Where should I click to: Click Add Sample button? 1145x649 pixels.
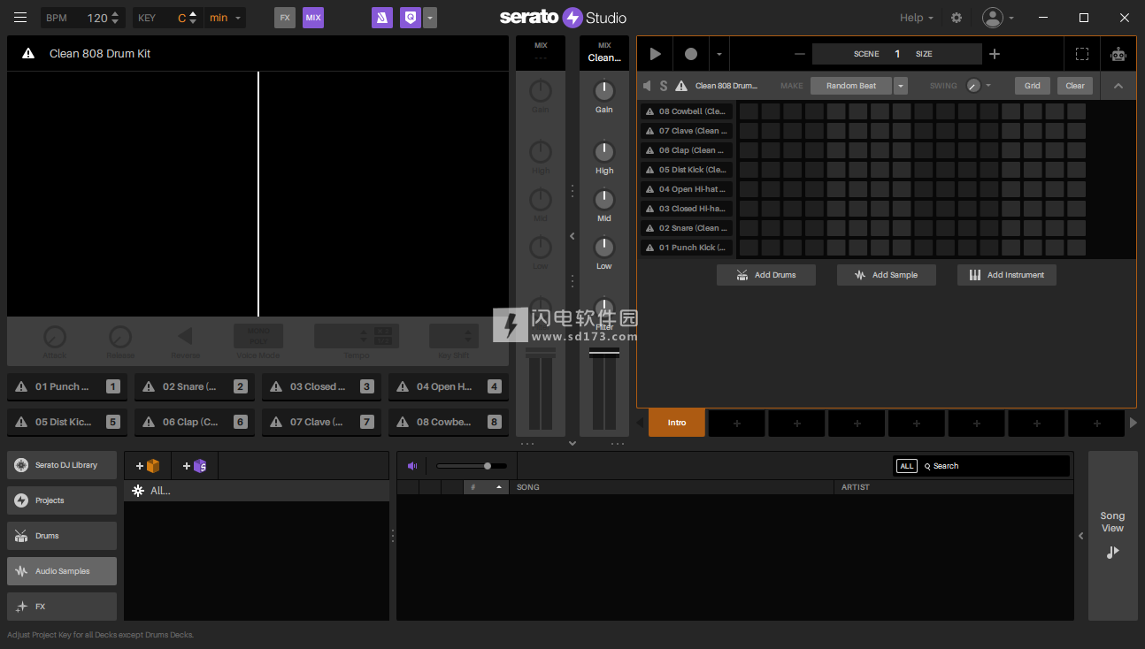pyautogui.click(x=887, y=275)
